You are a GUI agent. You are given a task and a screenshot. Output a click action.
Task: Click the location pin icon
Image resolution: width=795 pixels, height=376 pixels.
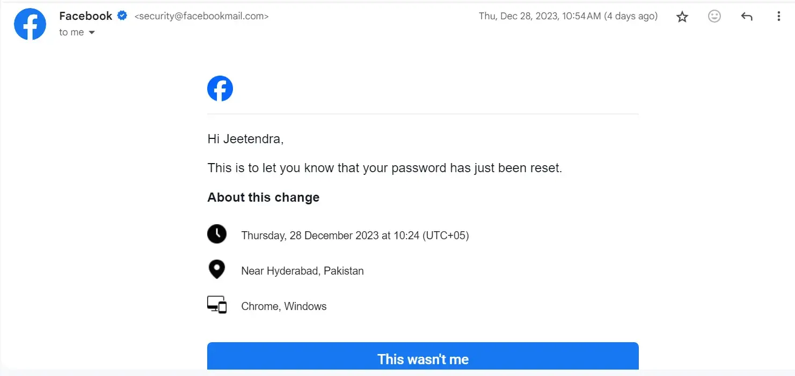tap(216, 269)
